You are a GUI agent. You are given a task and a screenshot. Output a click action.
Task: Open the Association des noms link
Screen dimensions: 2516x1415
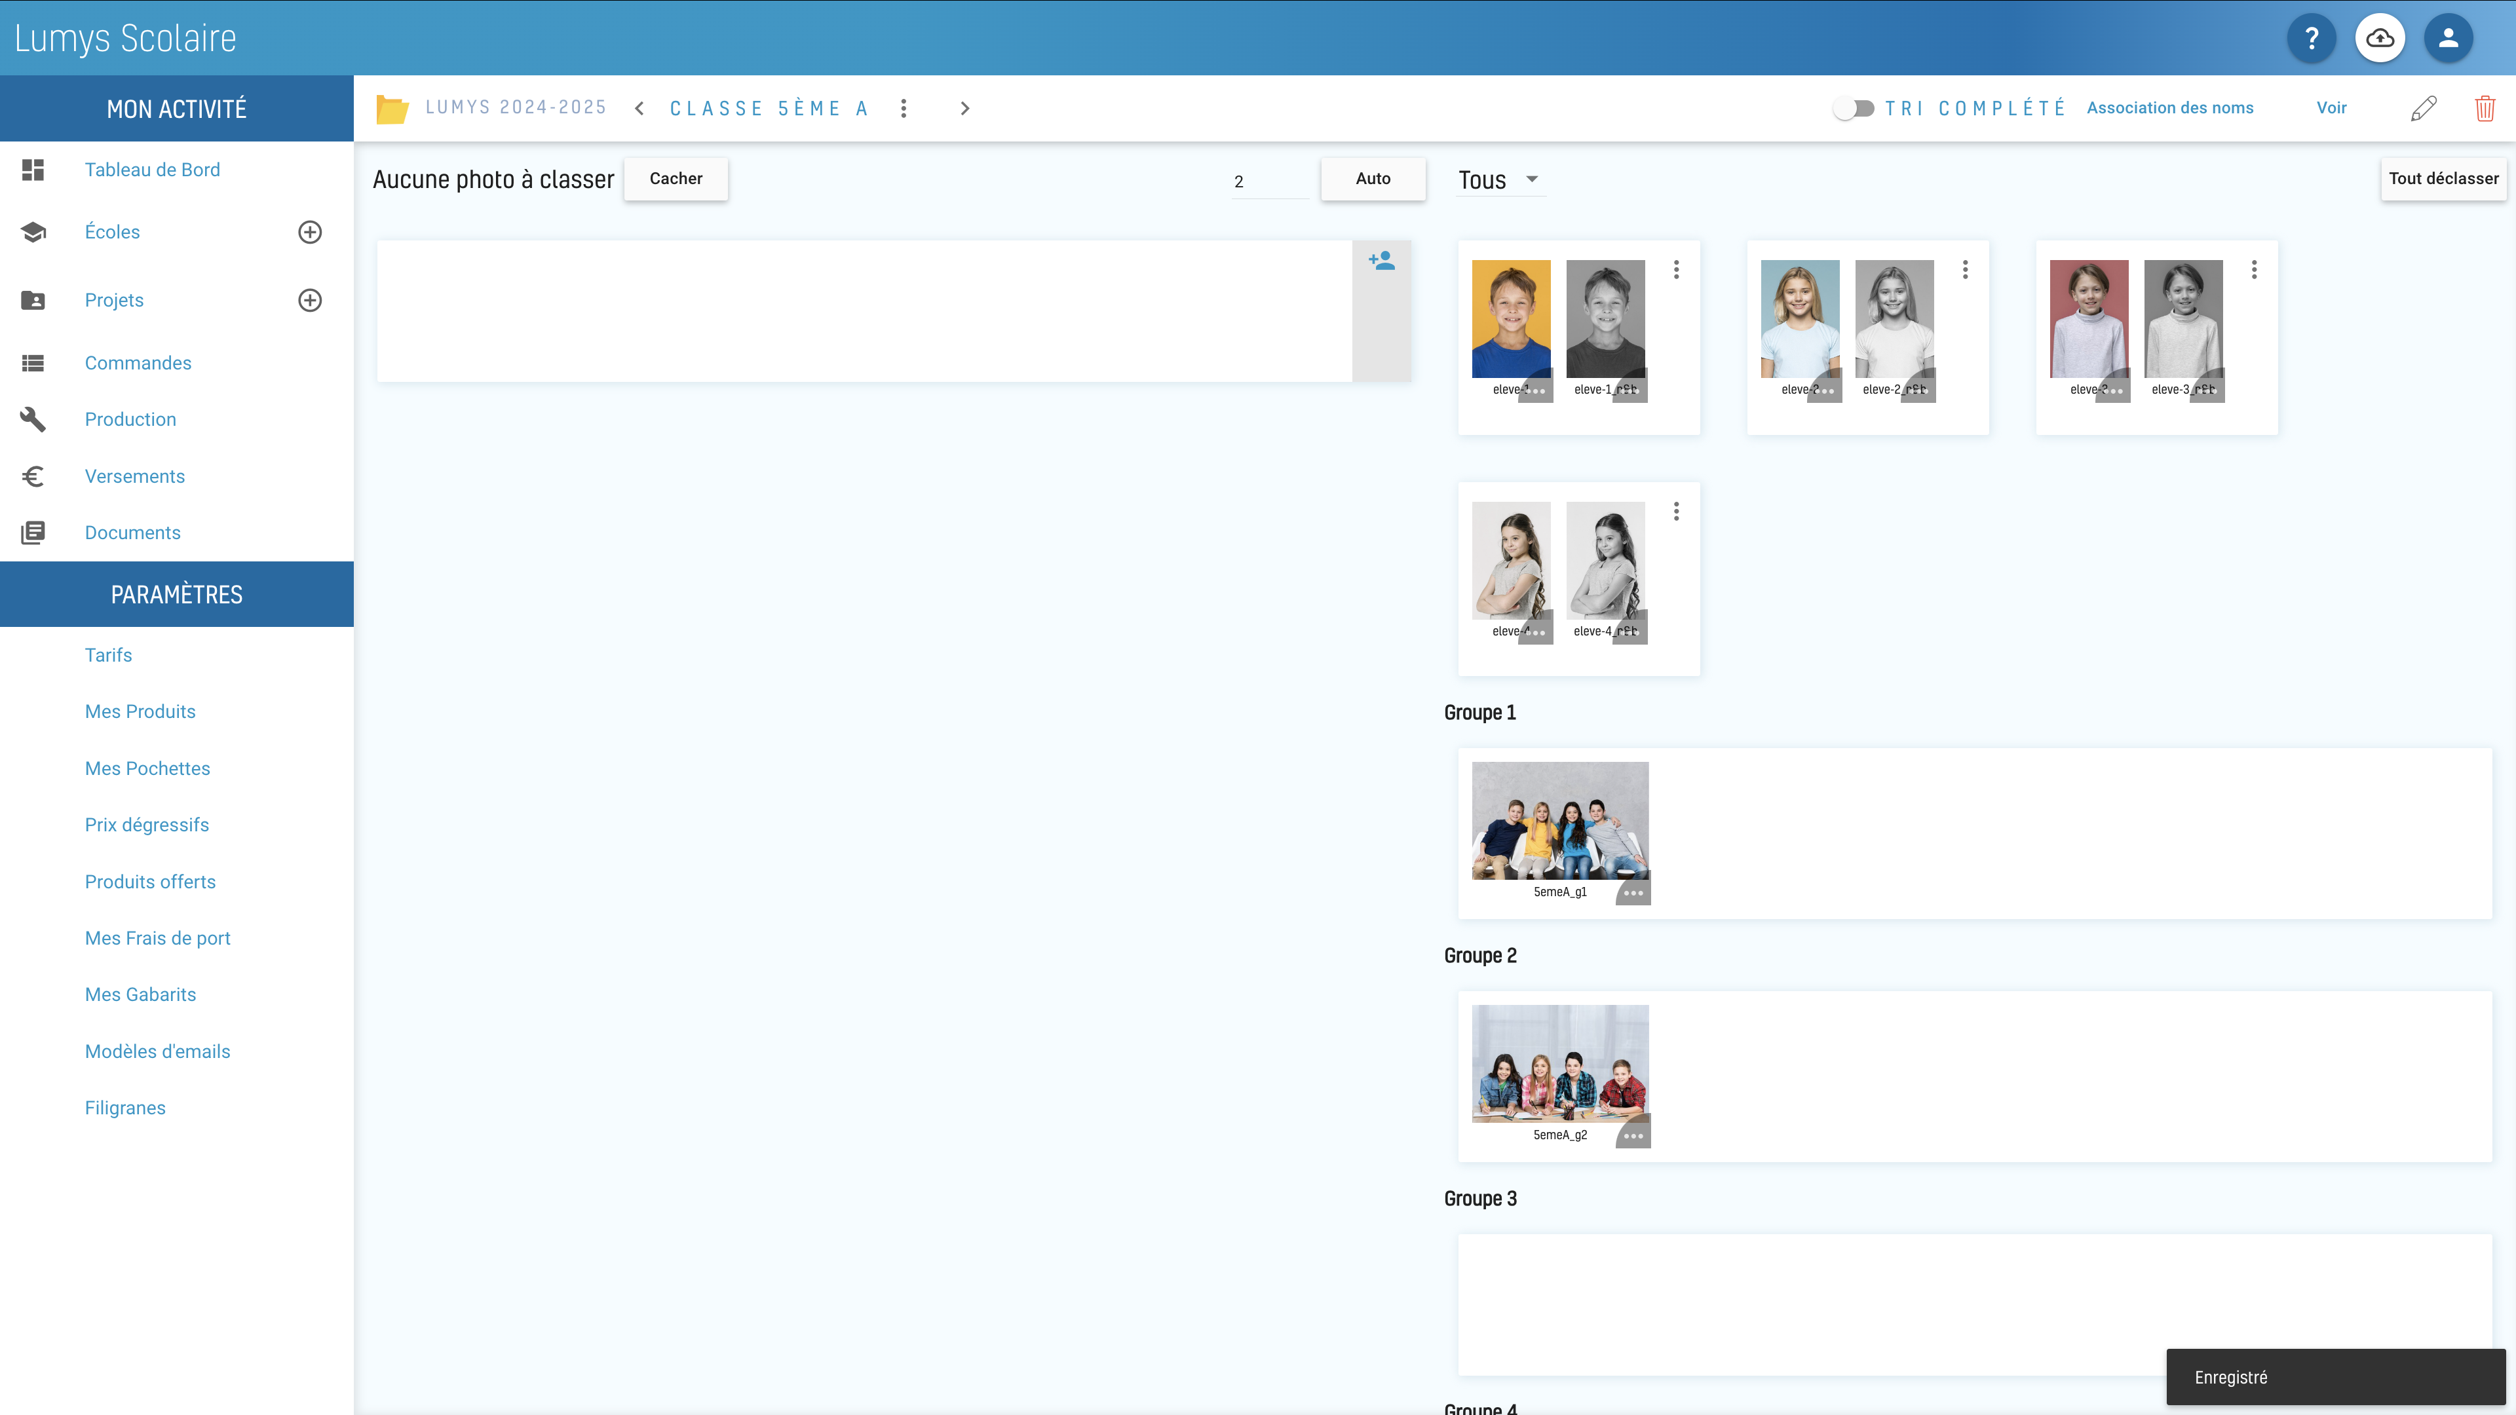point(2169,108)
